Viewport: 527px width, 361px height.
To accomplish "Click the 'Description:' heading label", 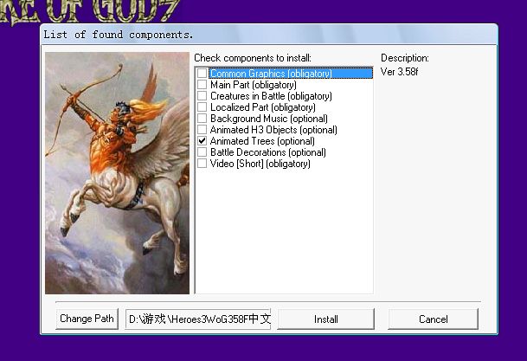I will point(404,58).
